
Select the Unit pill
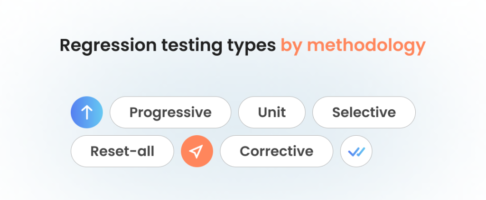tap(272, 113)
